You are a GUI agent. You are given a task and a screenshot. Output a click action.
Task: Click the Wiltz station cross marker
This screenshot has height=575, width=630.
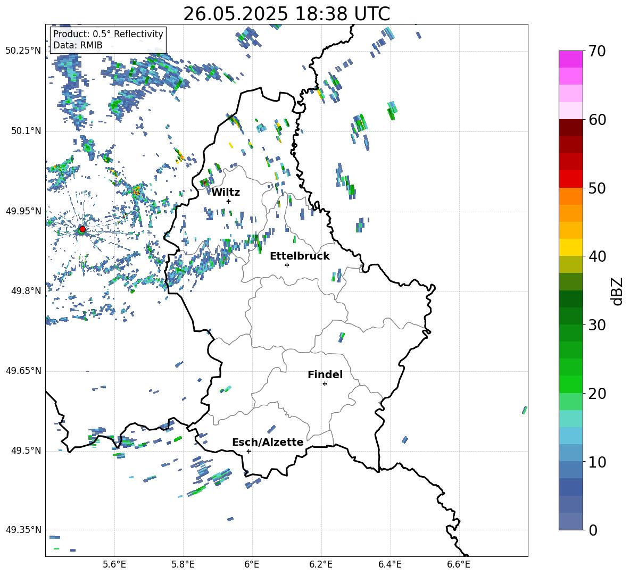tap(229, 201)
